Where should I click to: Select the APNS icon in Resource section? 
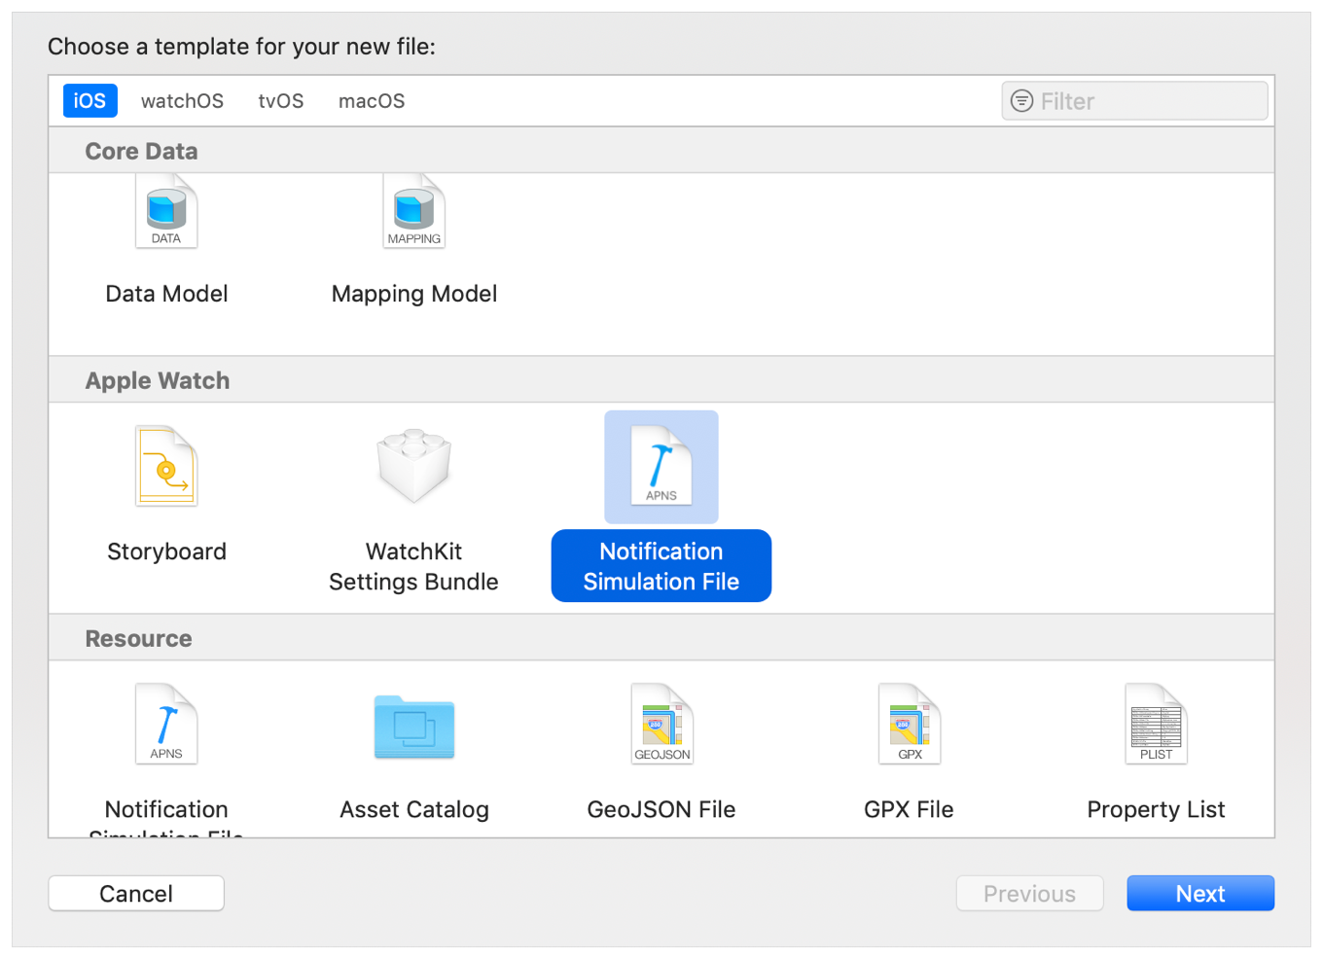pyautogui.click(x=166, y=724)
